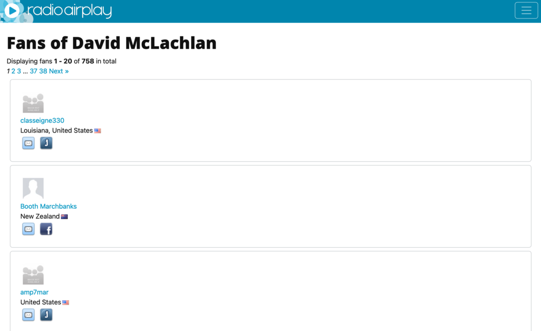The height and width of the screenshot is (331, 541).
Task: Click the Next » pagination link
Action: 59,71
